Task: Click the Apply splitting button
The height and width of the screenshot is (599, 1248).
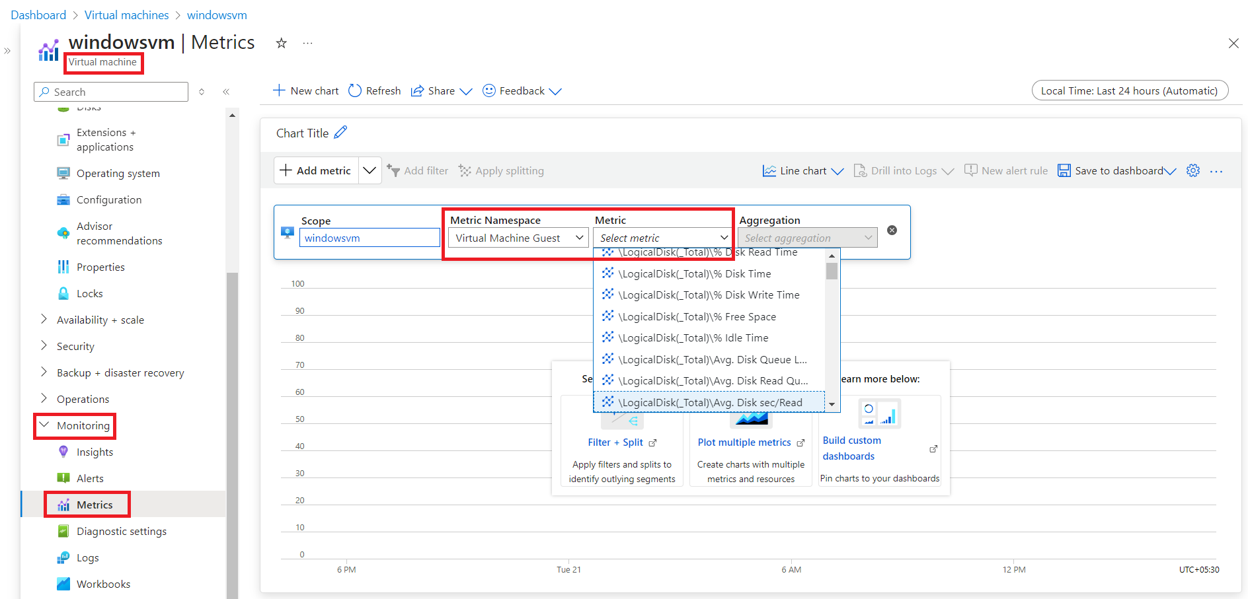Action: pyautogui.click(x=501, y=171)
